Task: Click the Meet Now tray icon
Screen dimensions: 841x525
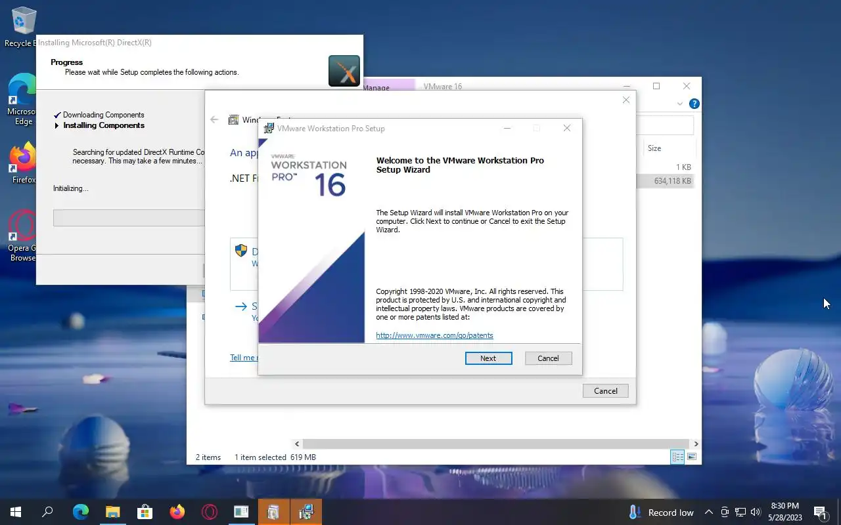Action: tap(725, 513)
